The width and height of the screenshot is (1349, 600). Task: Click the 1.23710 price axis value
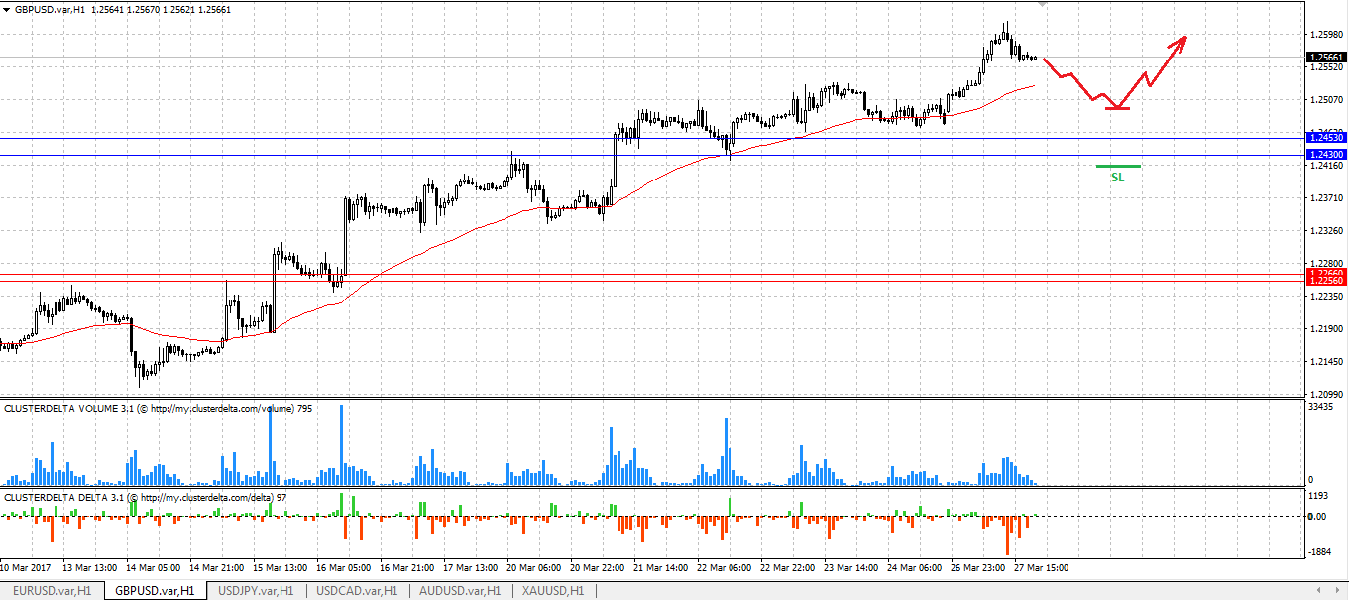[1326, 198]
